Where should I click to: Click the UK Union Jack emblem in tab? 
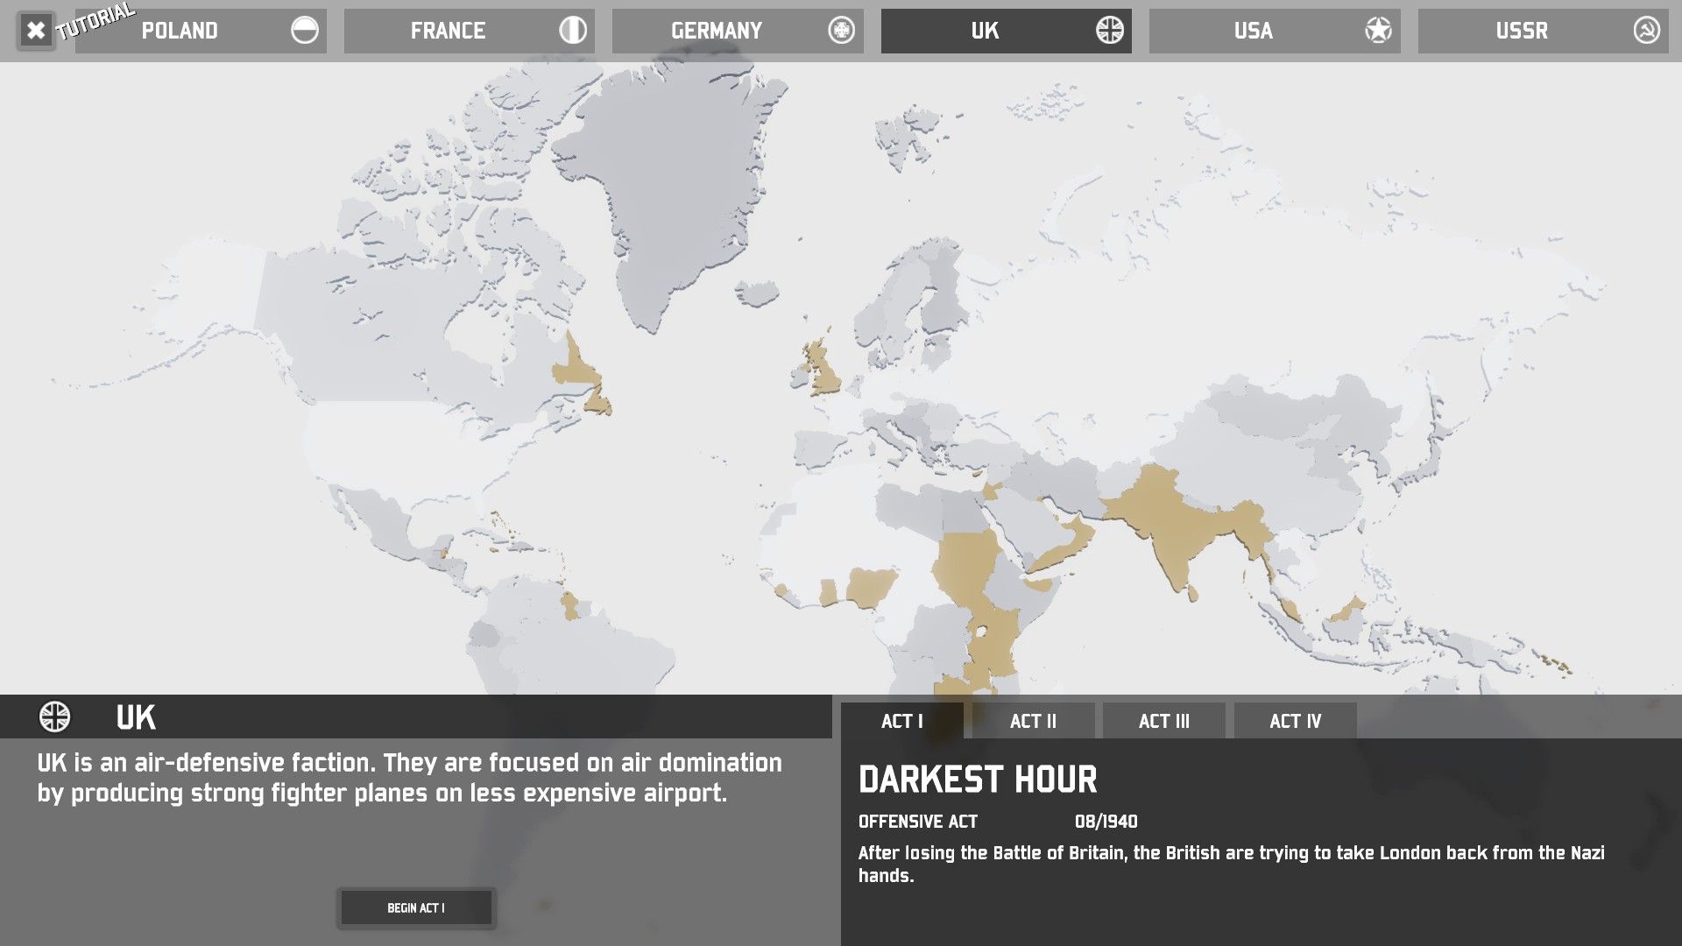pos(1109,31)
